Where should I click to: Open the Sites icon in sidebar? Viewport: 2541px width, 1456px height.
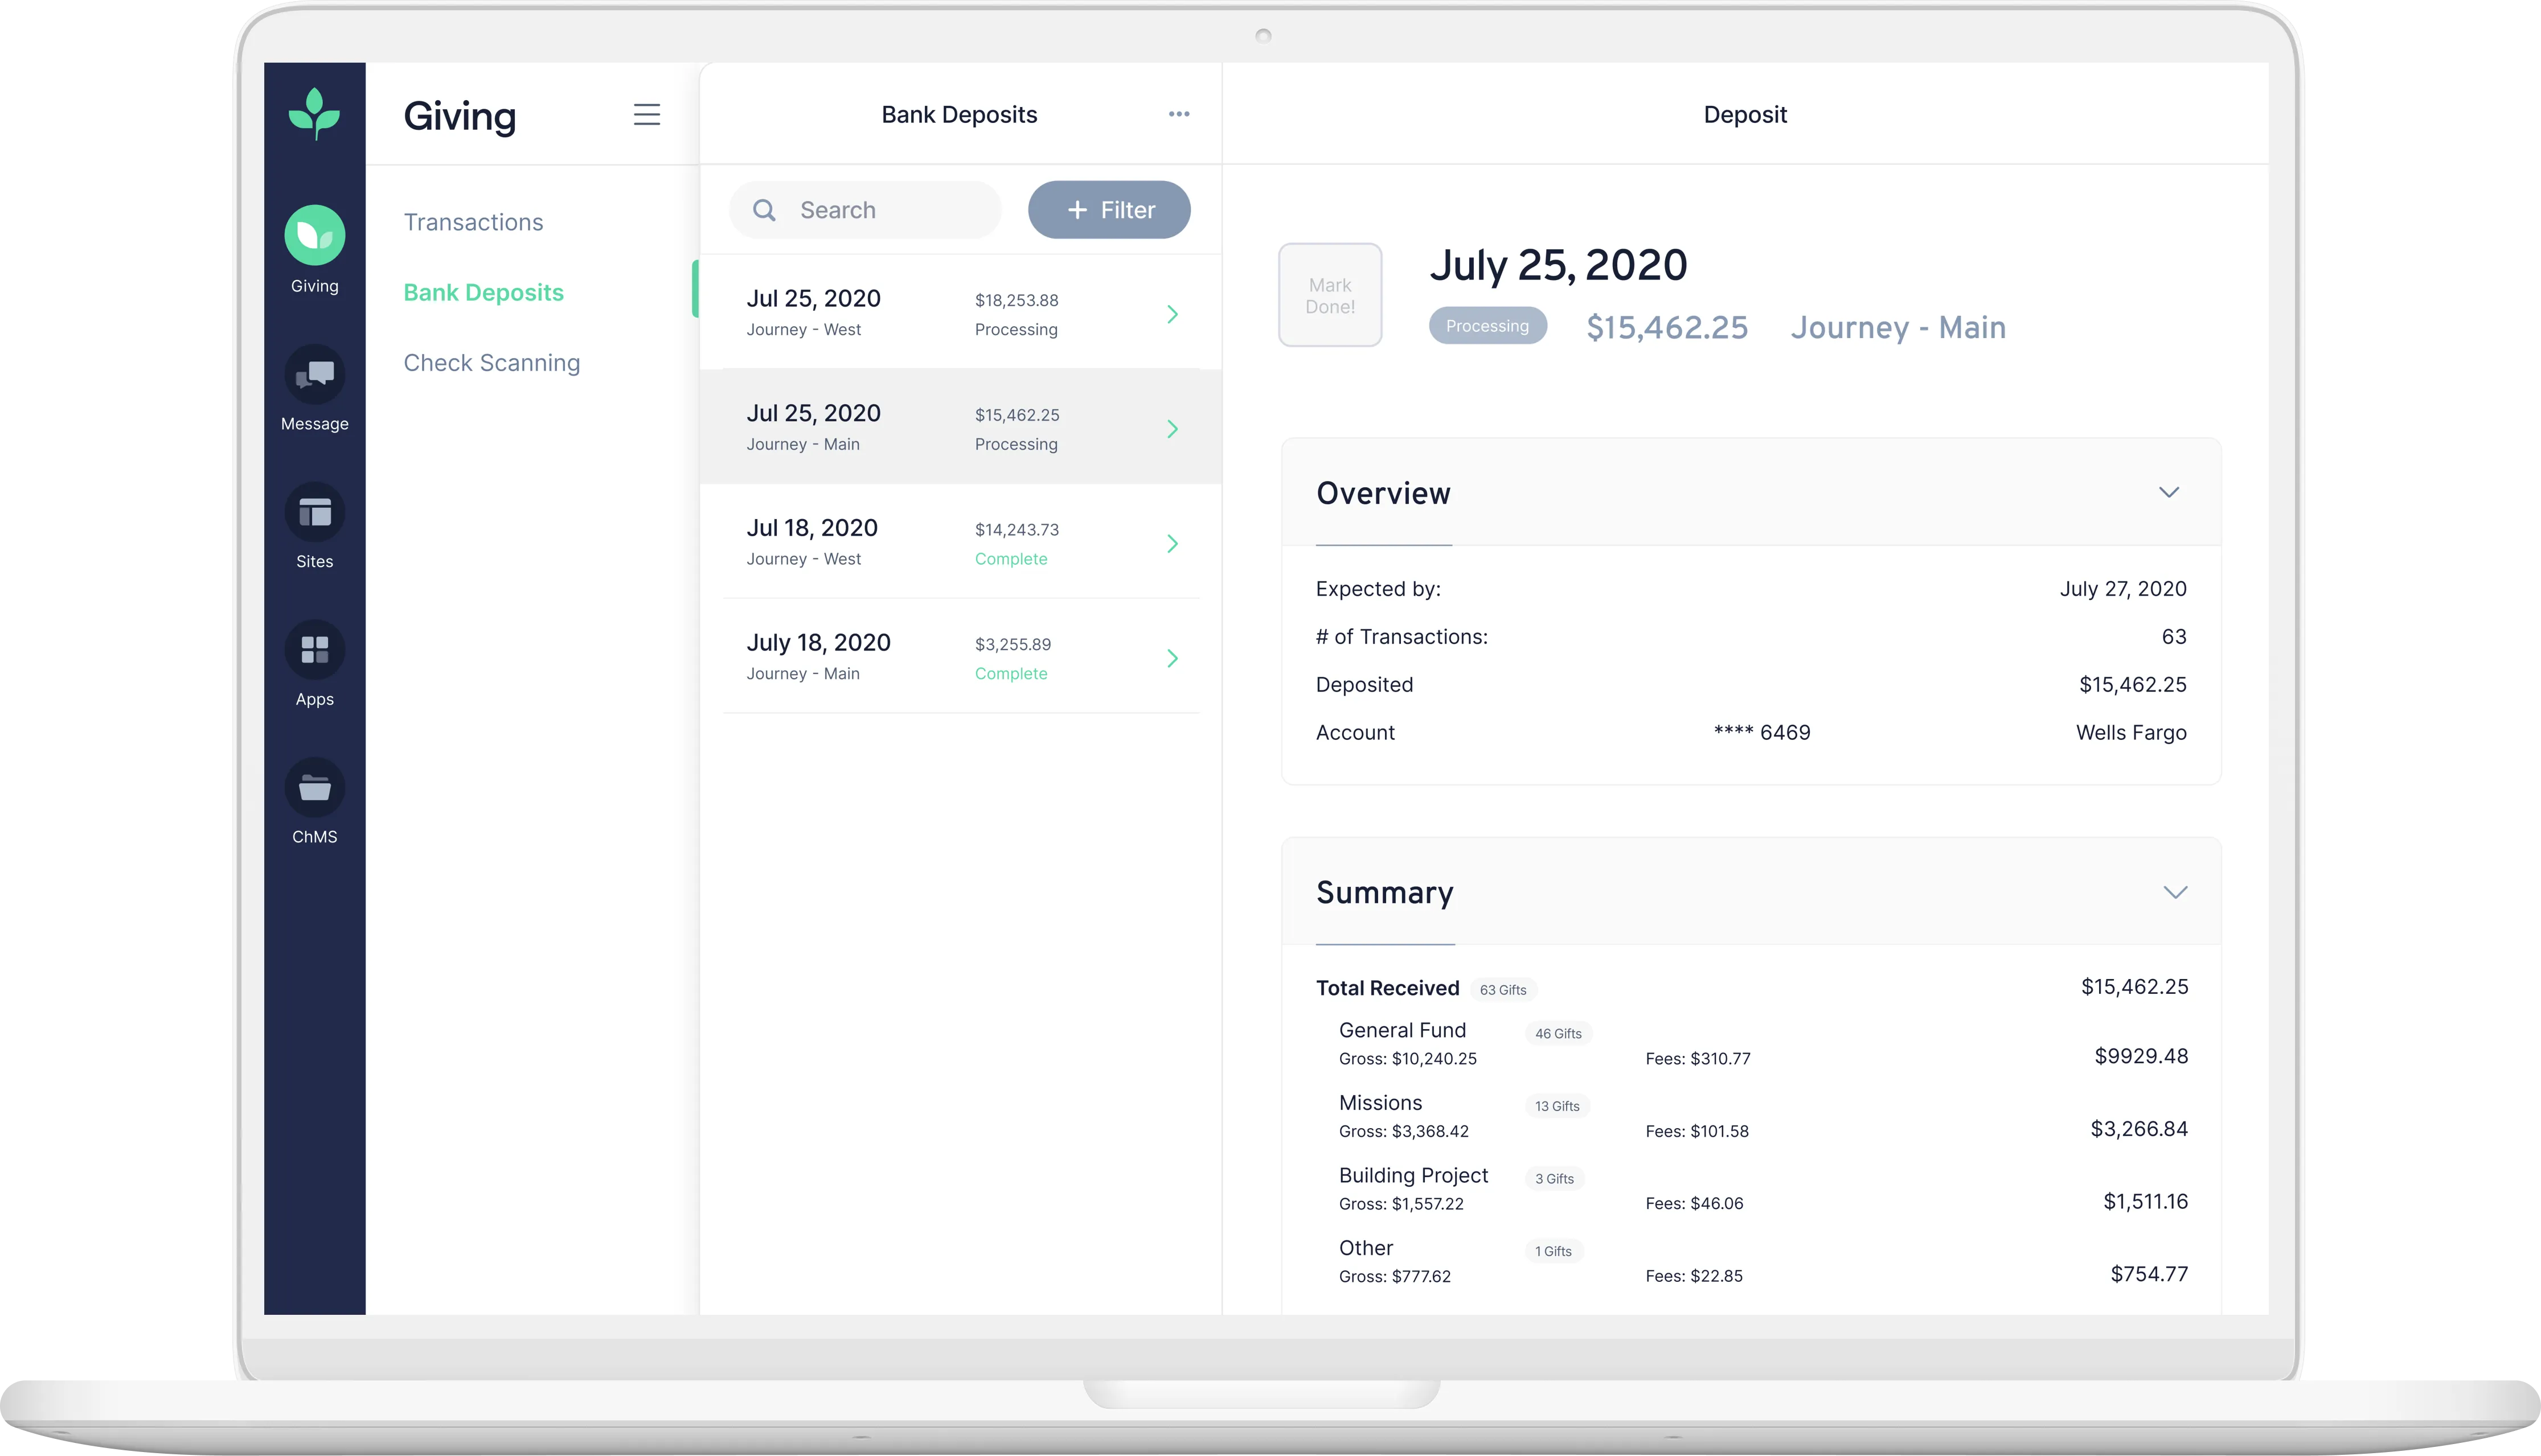[314, 512]
